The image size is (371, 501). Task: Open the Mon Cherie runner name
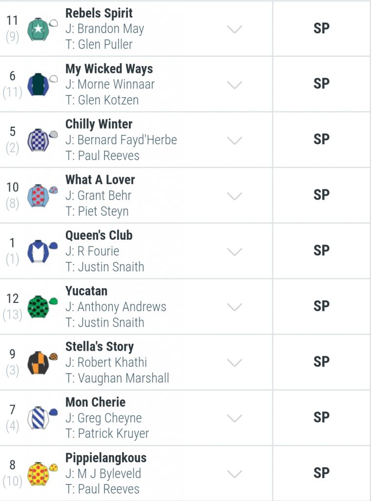95,402
